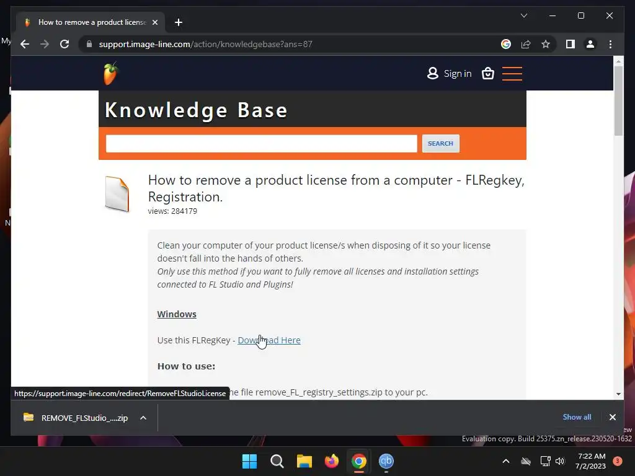635x476 pixels.
Task: Click the user account icon beside Sign in
Action: 432,73
